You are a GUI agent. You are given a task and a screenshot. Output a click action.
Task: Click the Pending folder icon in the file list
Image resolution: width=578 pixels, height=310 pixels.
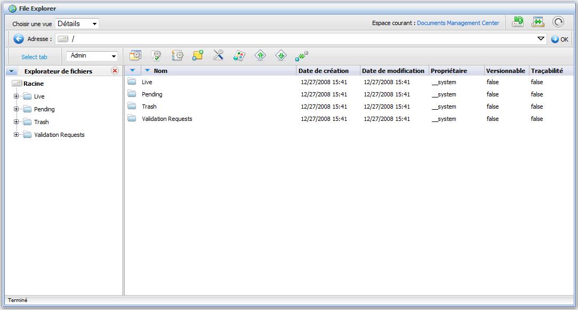(x=132, y=94)
